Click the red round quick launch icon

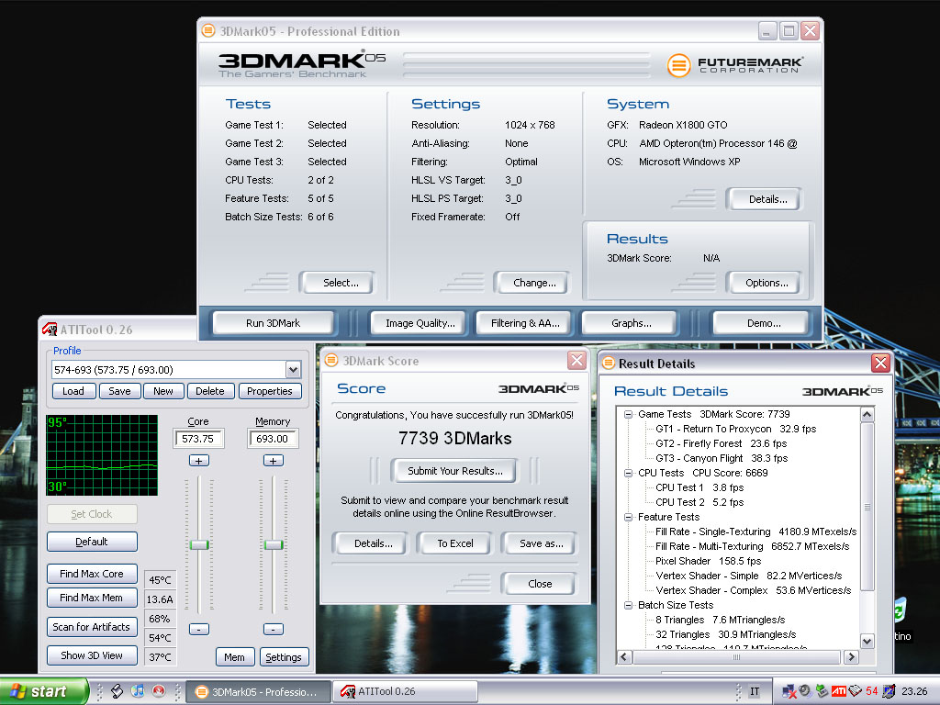[158, 691]
